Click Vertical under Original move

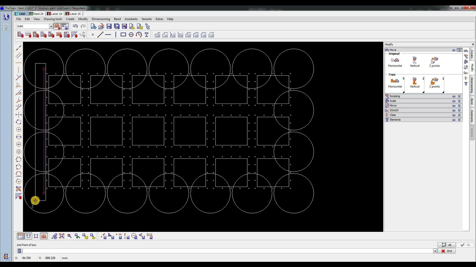coord(415,62)
